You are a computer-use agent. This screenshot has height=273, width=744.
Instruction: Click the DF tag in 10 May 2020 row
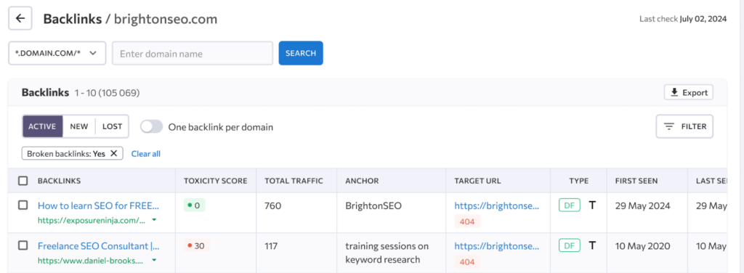point(570,245)
